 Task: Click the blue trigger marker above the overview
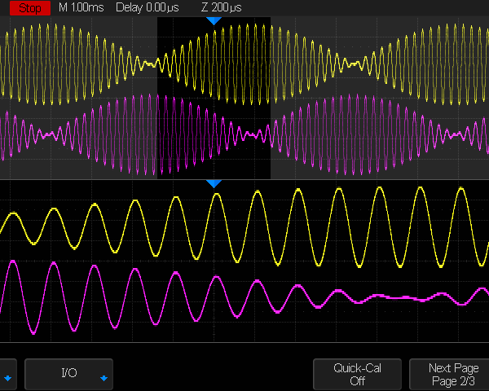click(214, 20)
